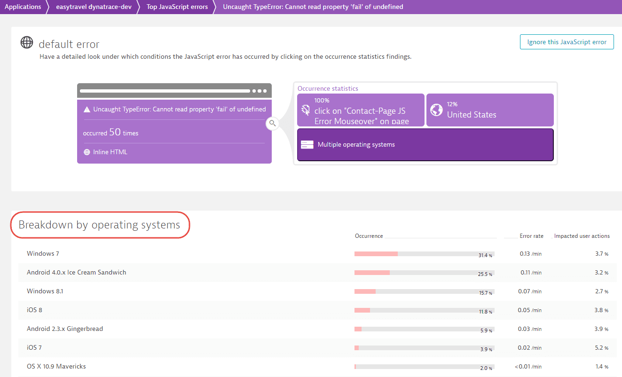Select OS X 10.9 Mavericks row label
This screenshot has width=622, height=377.
[56, 366]
